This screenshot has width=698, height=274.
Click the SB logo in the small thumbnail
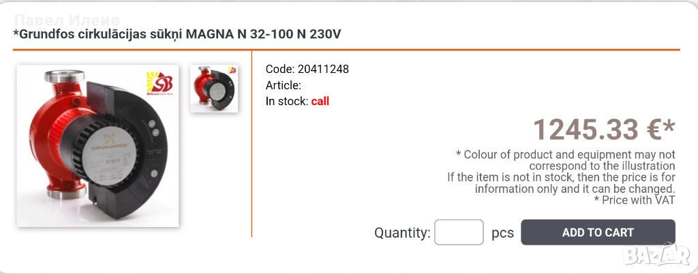point(232,71)
